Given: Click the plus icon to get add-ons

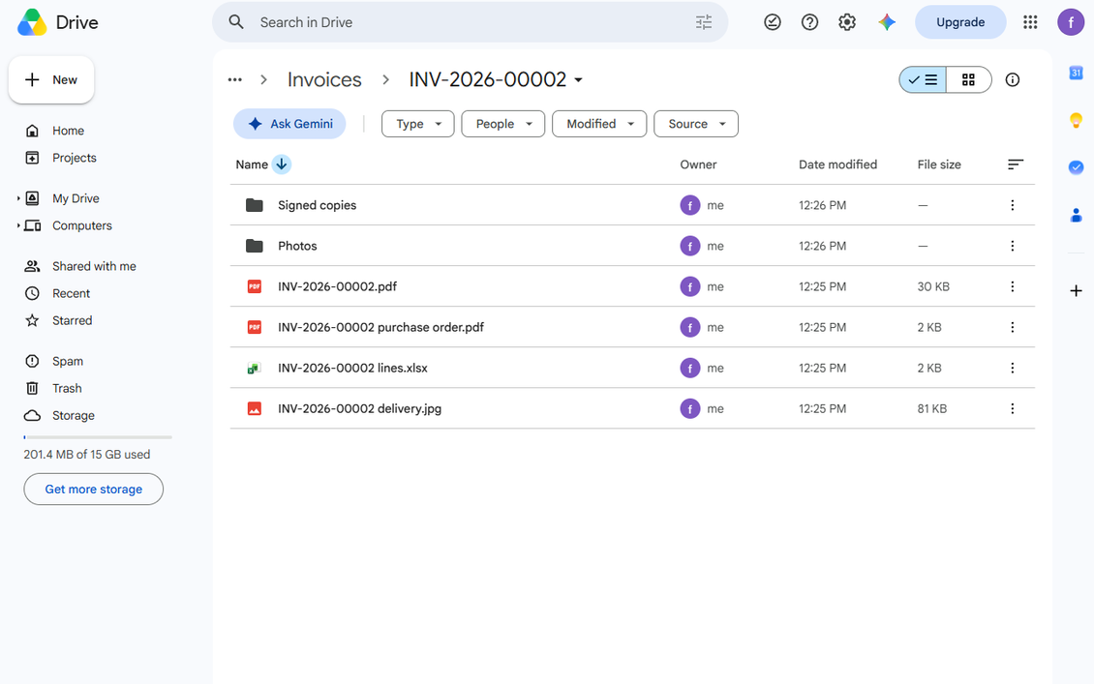Looking at the screenshot, I should 1076,291.
